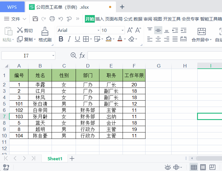Toggle Italic formatting
Viewport: 222px width, 171px height.
pyautogui.click(x=69, y=39)
